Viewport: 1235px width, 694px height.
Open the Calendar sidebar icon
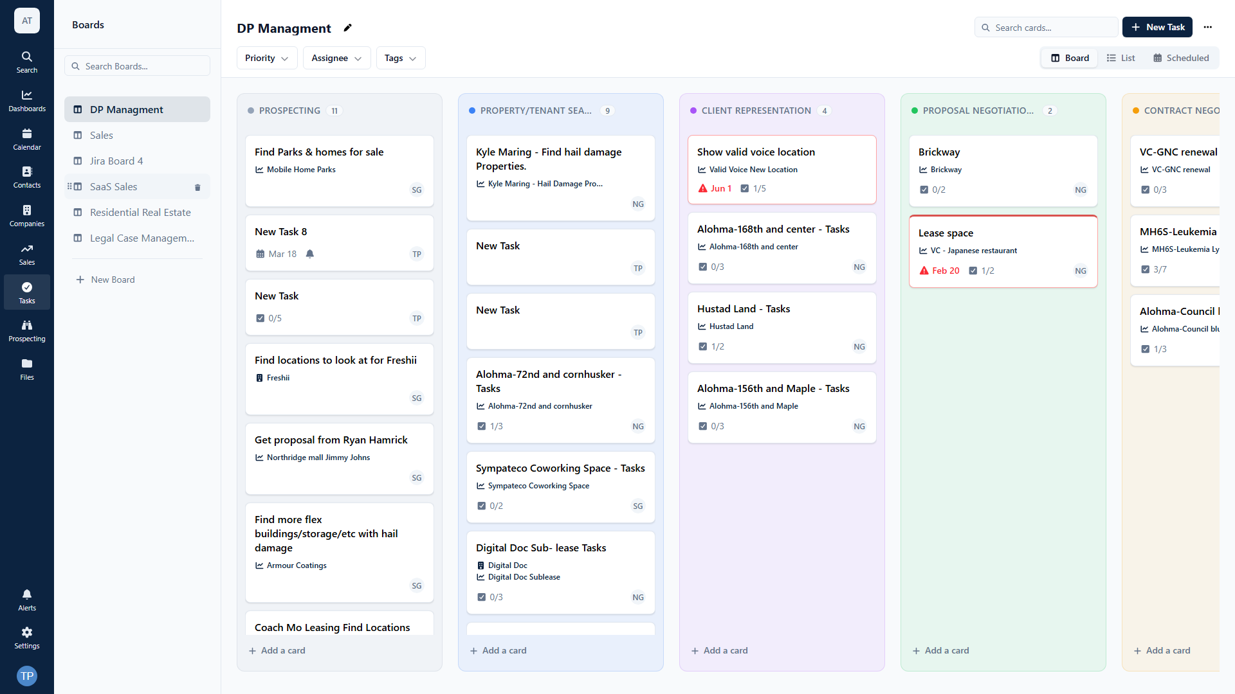(27, 139)
